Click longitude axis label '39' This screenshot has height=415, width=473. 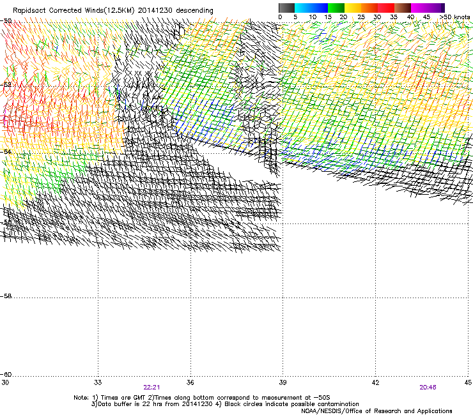[283, 382]
